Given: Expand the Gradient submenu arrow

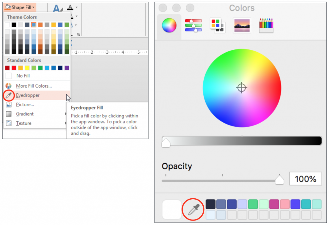Looking at the screenshot, I should pos(66,114).
